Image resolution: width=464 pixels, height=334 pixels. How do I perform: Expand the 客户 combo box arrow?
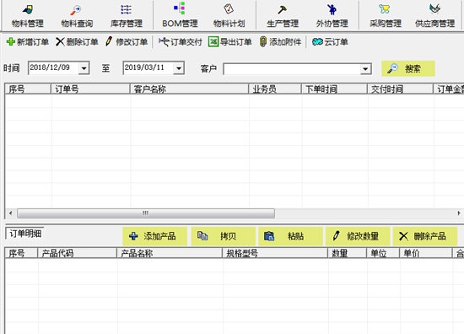point(366,69)
